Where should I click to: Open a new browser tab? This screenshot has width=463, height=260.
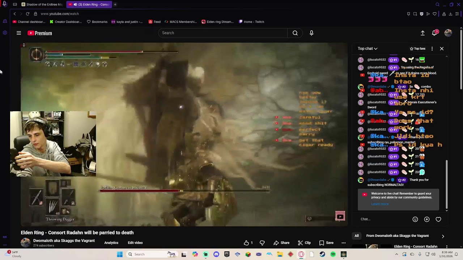(115, 4)
